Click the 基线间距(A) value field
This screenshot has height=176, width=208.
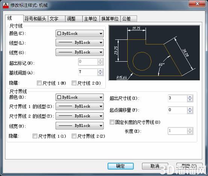88,72
